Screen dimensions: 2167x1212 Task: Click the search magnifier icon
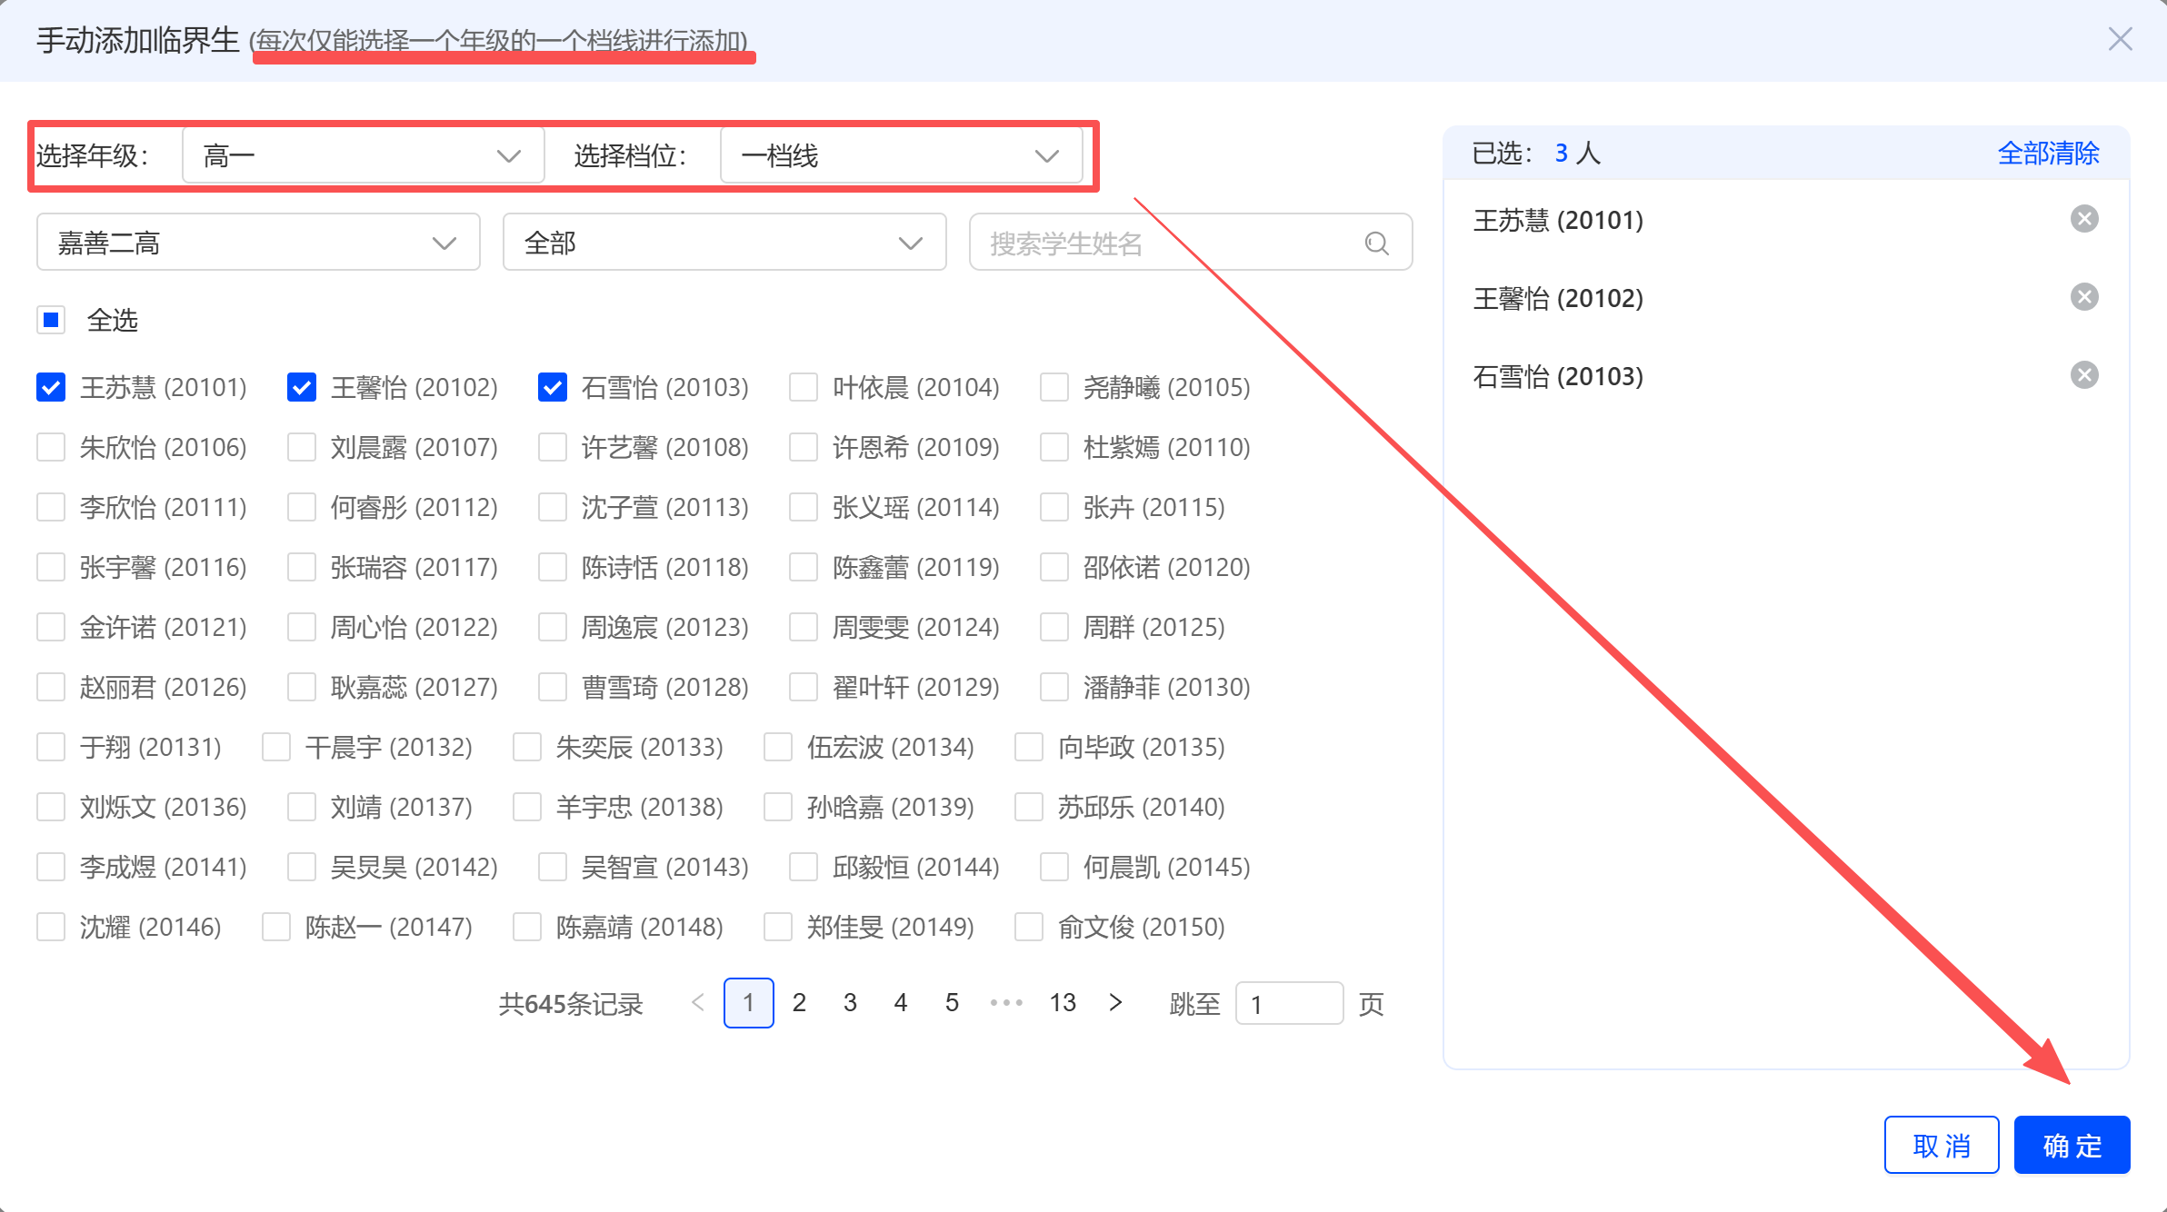click(1376, 243)
